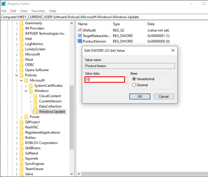Image resolution: width=208 pixels, height=177 pixels.
Task: Expand the IMTIGER Technologies Inc. key
Action: pos(17,34)
